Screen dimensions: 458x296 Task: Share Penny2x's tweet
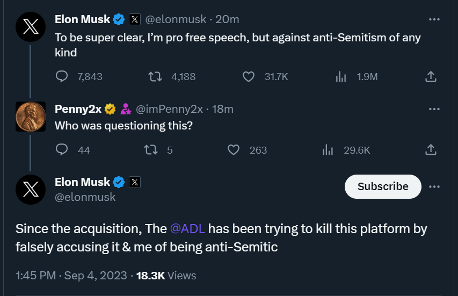pos(430,150)
